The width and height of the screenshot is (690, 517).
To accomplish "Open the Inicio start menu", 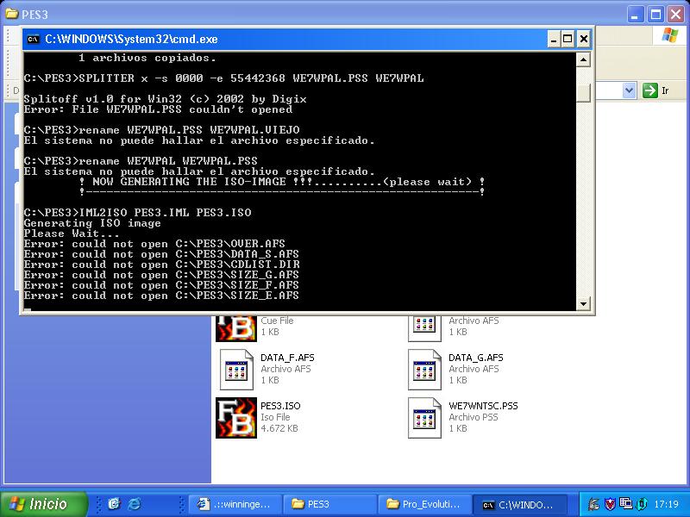I will (44, 504).
